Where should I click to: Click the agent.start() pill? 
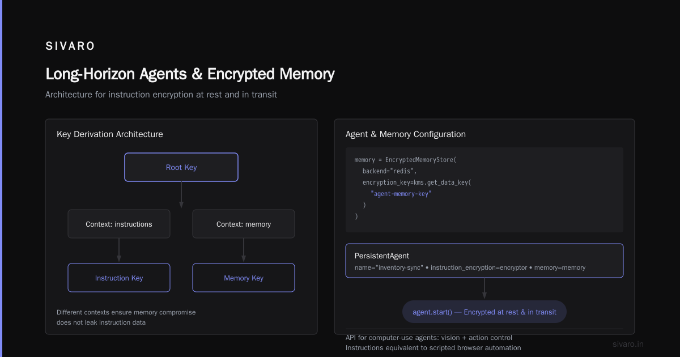484,312
